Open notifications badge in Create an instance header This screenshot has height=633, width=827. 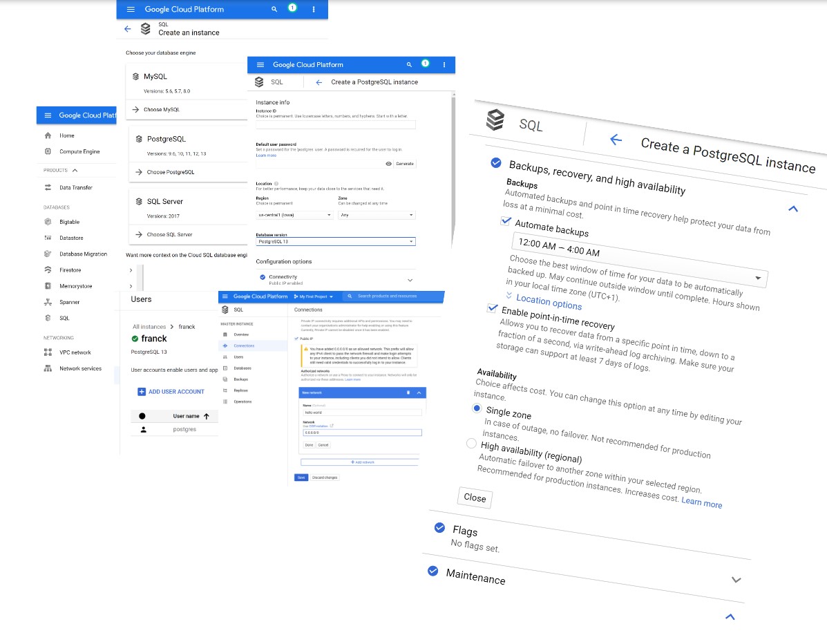292,8
